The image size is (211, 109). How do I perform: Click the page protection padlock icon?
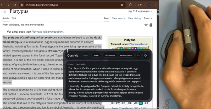tap(151, 25)
